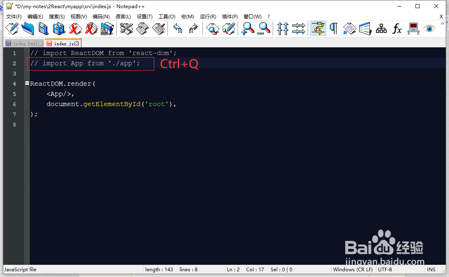Viewport: 449px width, 277px height.
Task: Open the 编码(N) menu
Action: click(101, 17)
